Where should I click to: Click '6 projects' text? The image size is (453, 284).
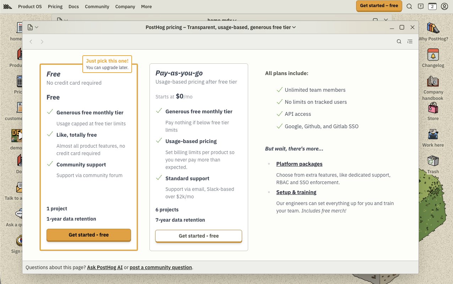[167, 210]
